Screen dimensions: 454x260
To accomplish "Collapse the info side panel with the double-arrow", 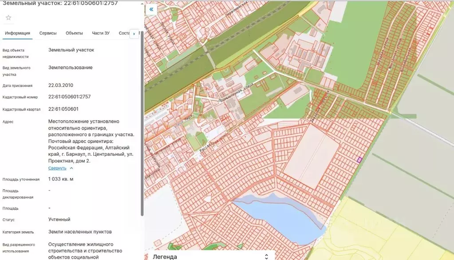I will [x=151, y=9].
